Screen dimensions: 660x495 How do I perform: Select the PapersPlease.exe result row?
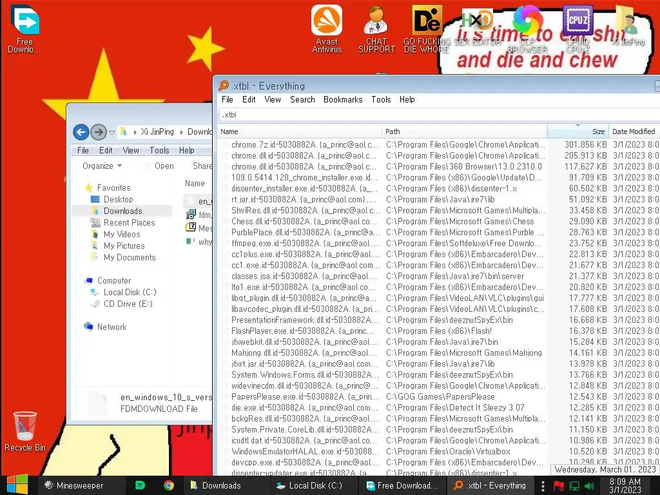[438, 396]
